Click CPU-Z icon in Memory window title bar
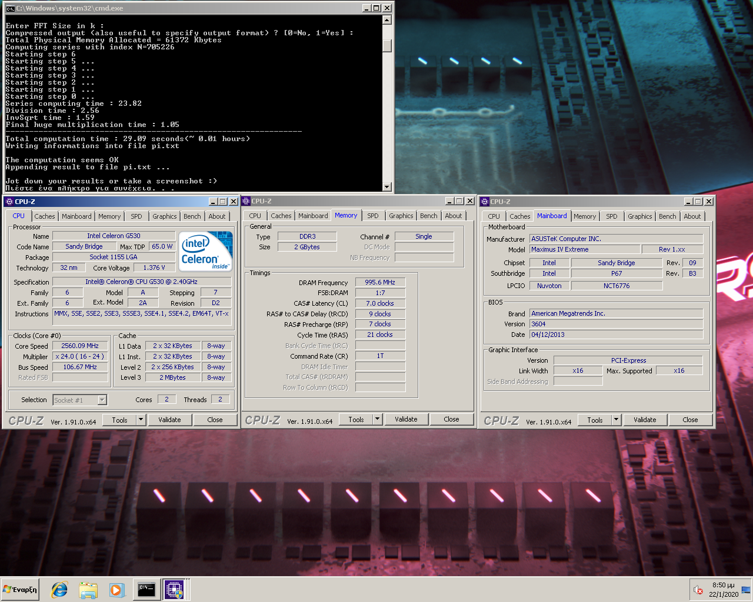The height and width of the screenshot is (602, 753). (x=246, y=201)
